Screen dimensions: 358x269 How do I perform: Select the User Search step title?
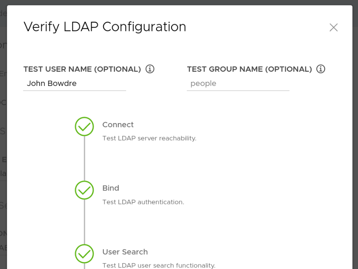125,252
